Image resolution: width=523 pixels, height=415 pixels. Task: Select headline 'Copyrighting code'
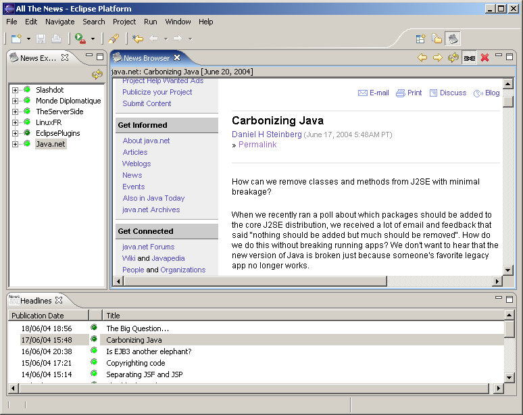point(136,363)
